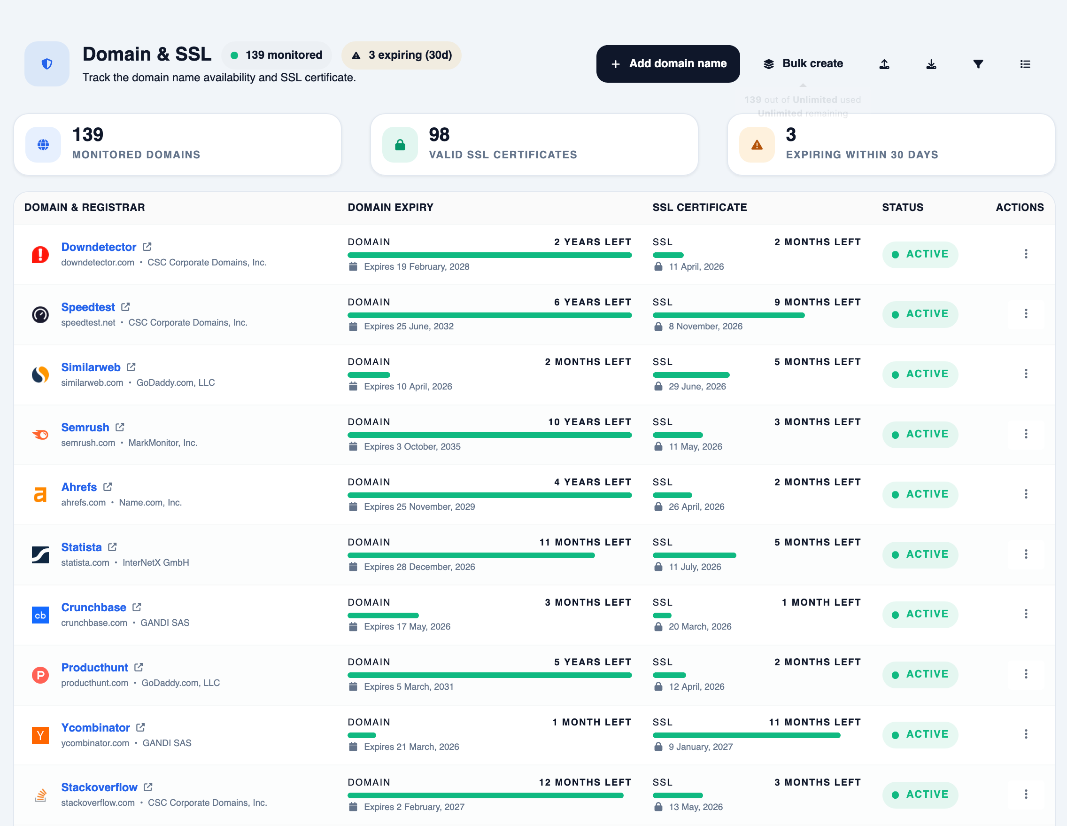Click the Domain Expiry column header
The height and width of the screenshot is (826, 1067).
coord(390,207)
